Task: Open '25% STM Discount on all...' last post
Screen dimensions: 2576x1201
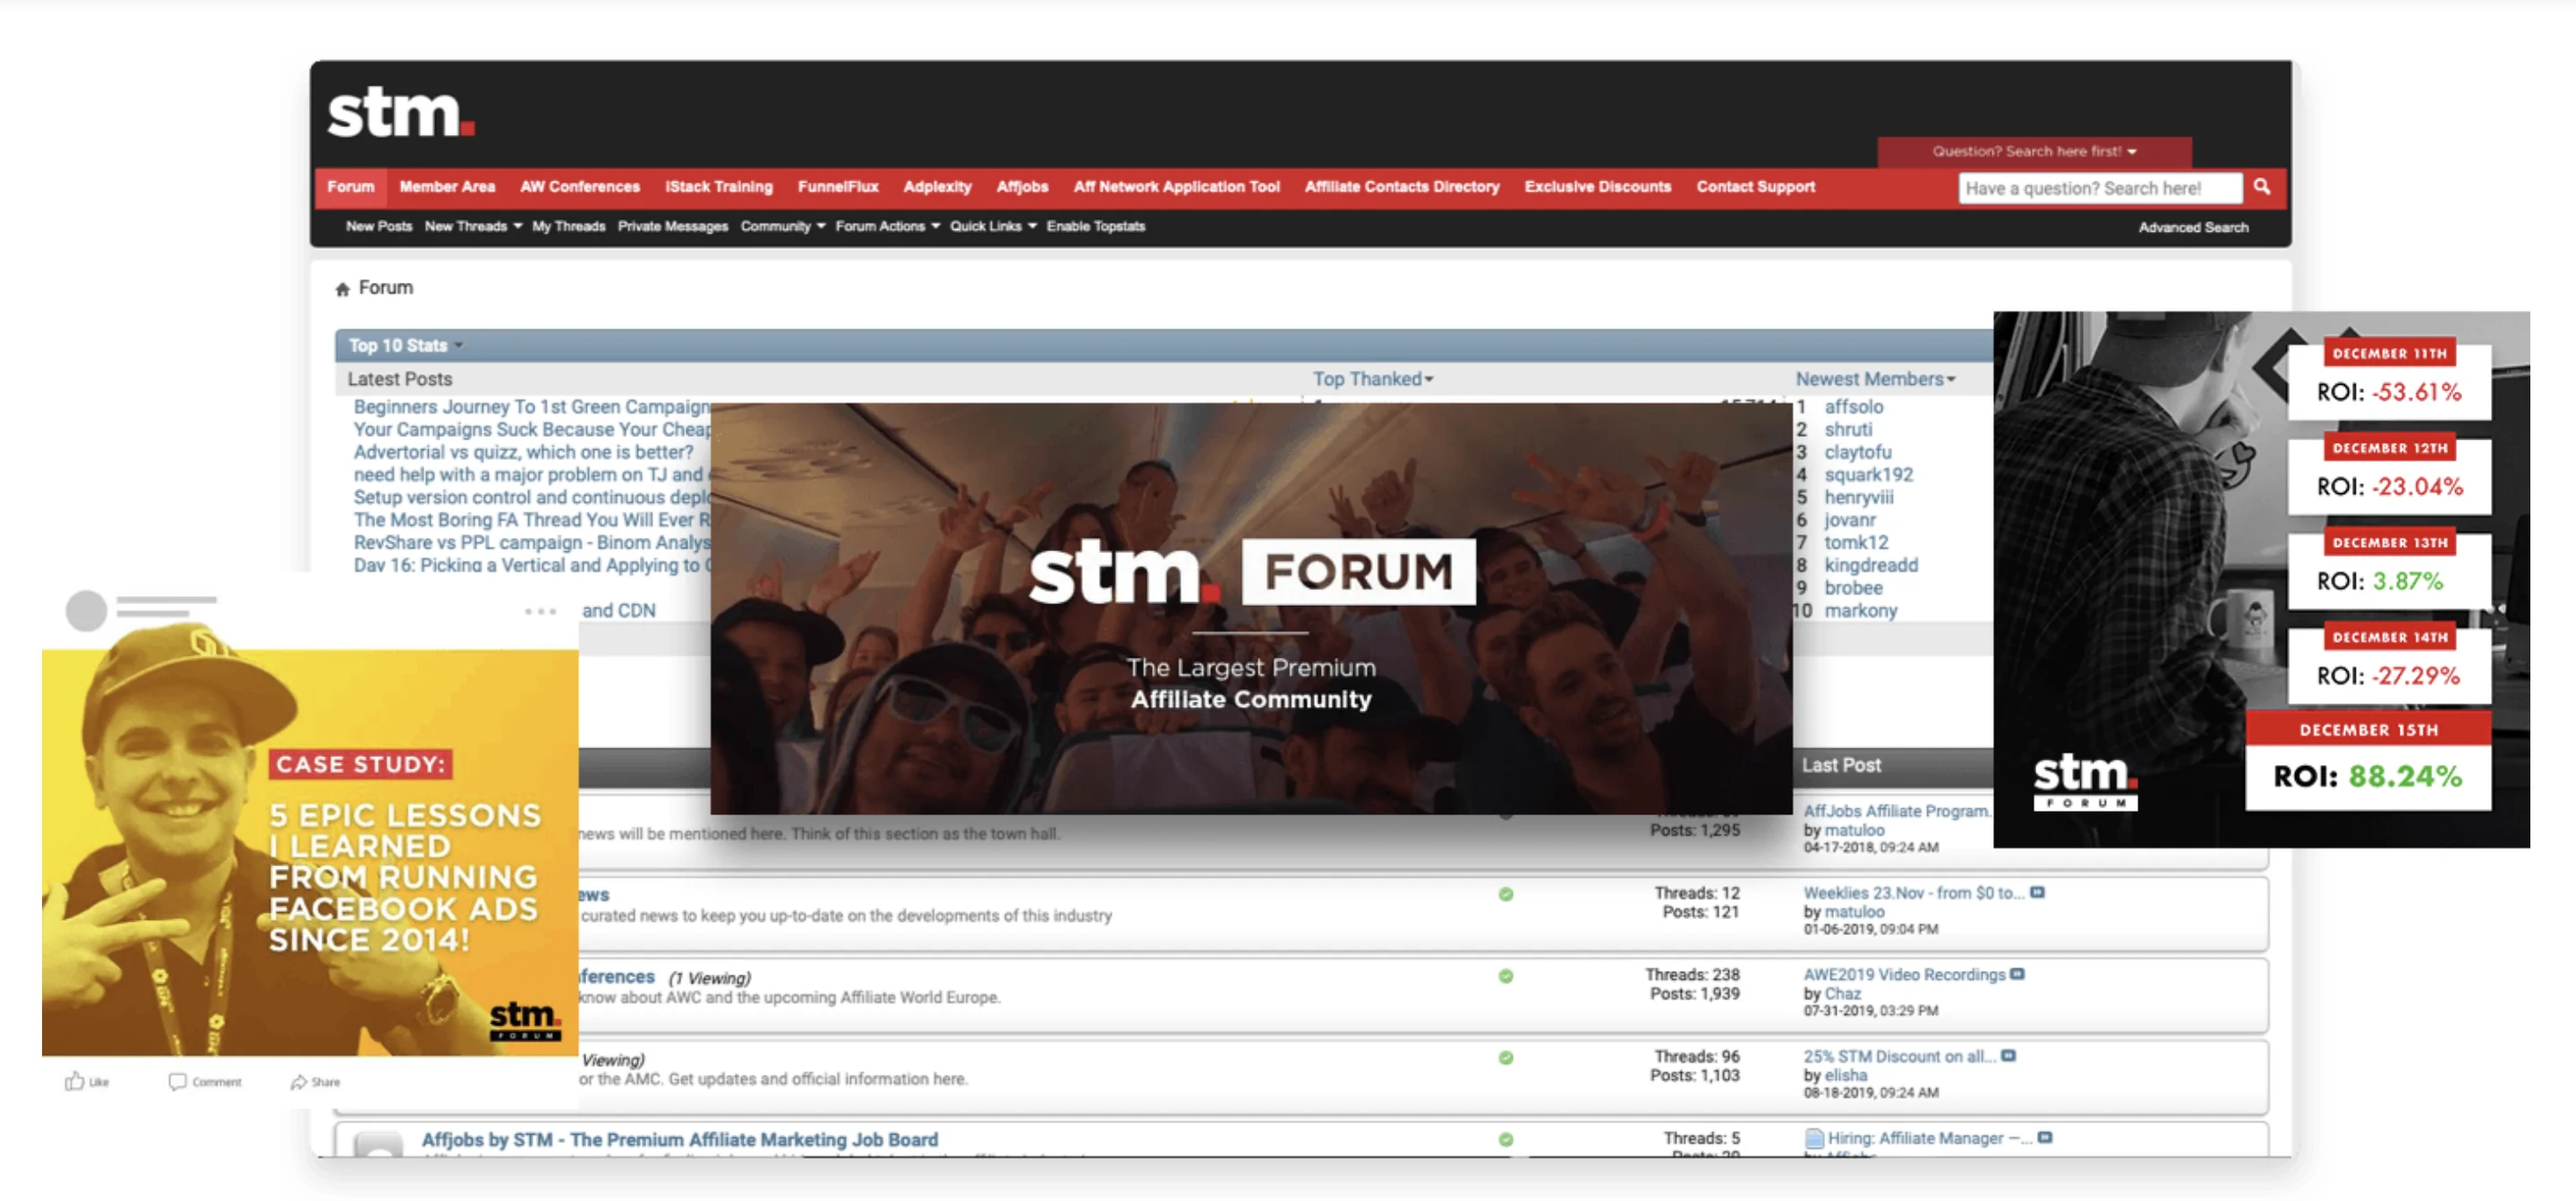Action: pos(1899,1057)
